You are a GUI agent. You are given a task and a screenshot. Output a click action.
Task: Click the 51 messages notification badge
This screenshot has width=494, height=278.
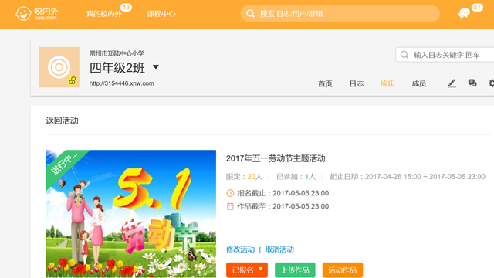[x=477, y=7]
